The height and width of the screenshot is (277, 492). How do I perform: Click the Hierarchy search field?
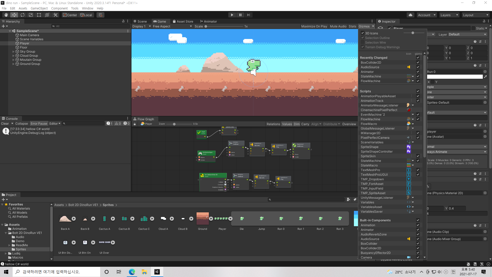(x=91, y=26)
